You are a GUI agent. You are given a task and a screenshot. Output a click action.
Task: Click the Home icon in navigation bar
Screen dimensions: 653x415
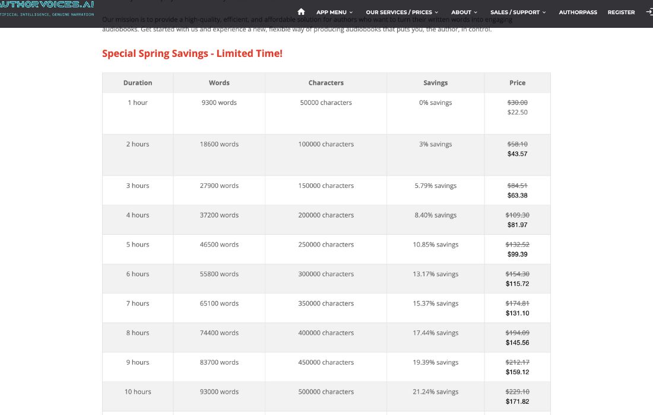click(301, 12)
